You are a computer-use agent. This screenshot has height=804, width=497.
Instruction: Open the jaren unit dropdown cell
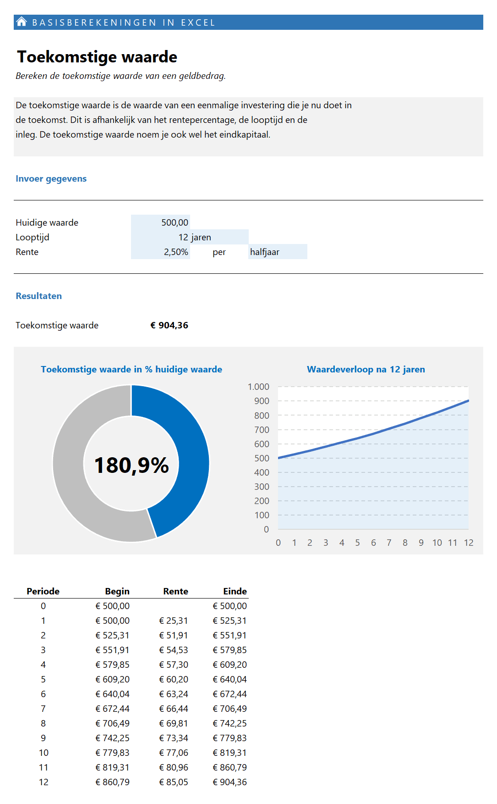[219, 237]
